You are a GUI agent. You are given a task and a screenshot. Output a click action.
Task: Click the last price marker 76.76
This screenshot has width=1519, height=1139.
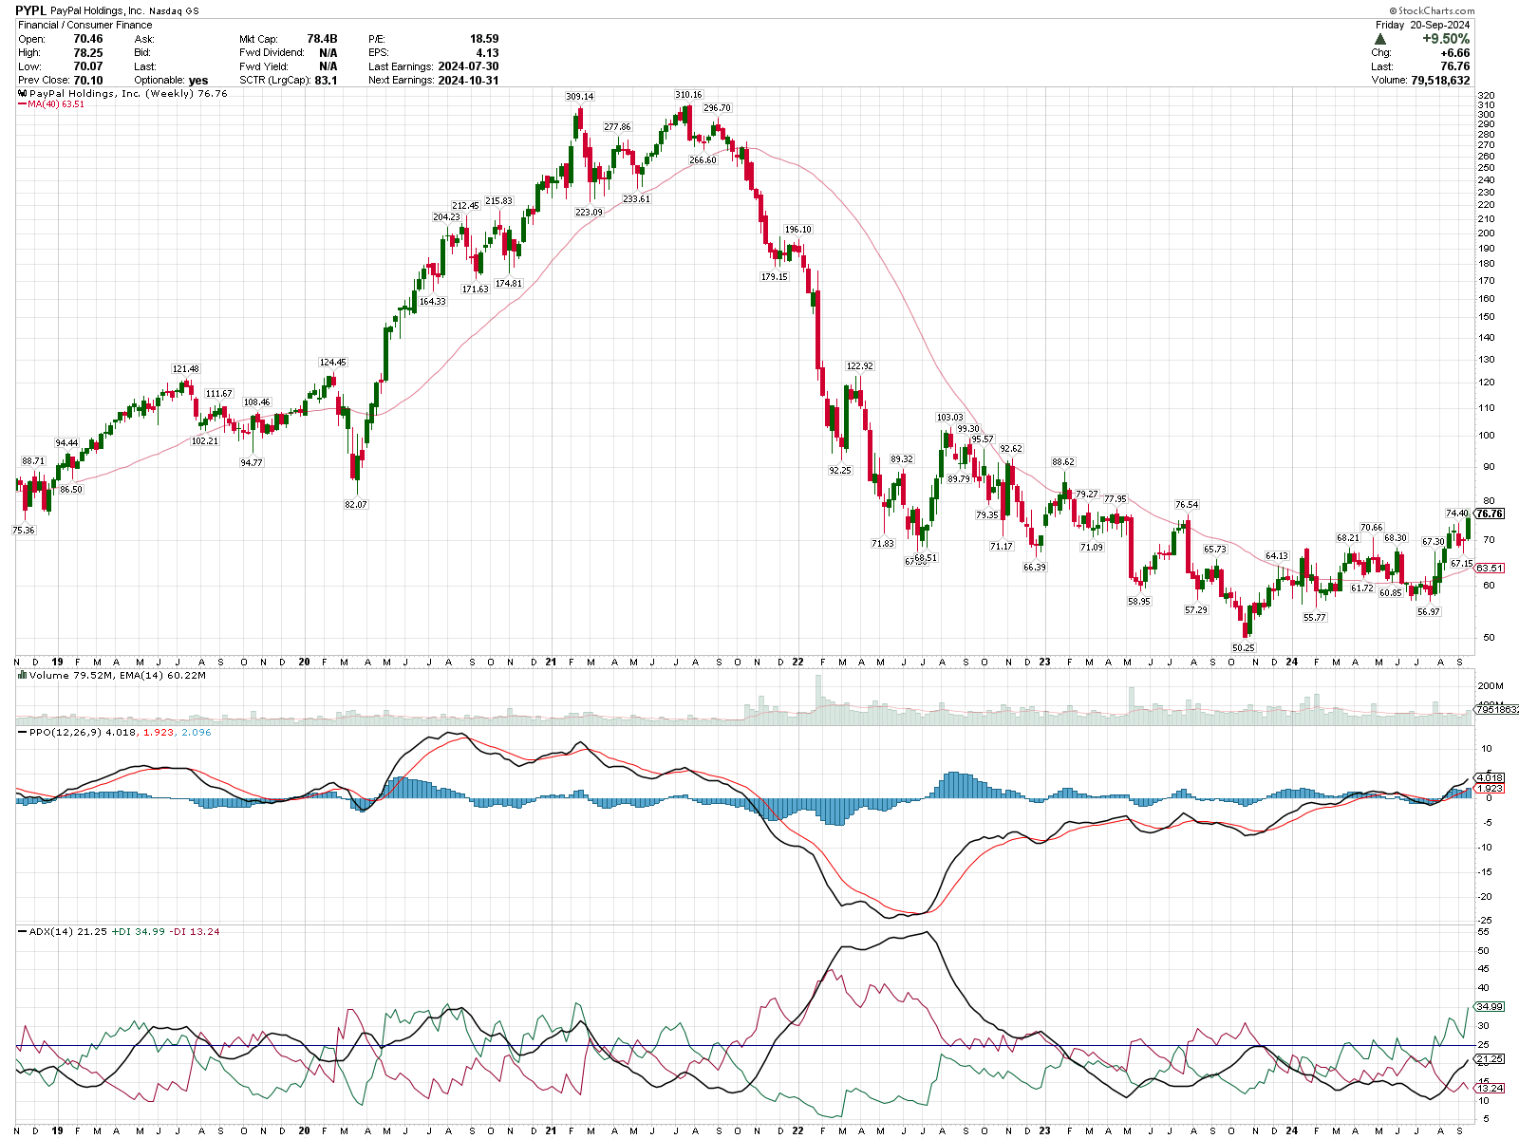[x=1490, y=513]
